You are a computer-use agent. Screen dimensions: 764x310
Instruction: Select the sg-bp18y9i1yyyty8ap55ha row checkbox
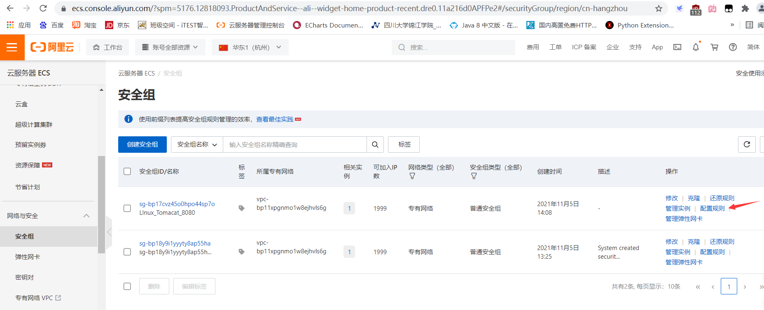pyautogui.click(x=127, y=252)
